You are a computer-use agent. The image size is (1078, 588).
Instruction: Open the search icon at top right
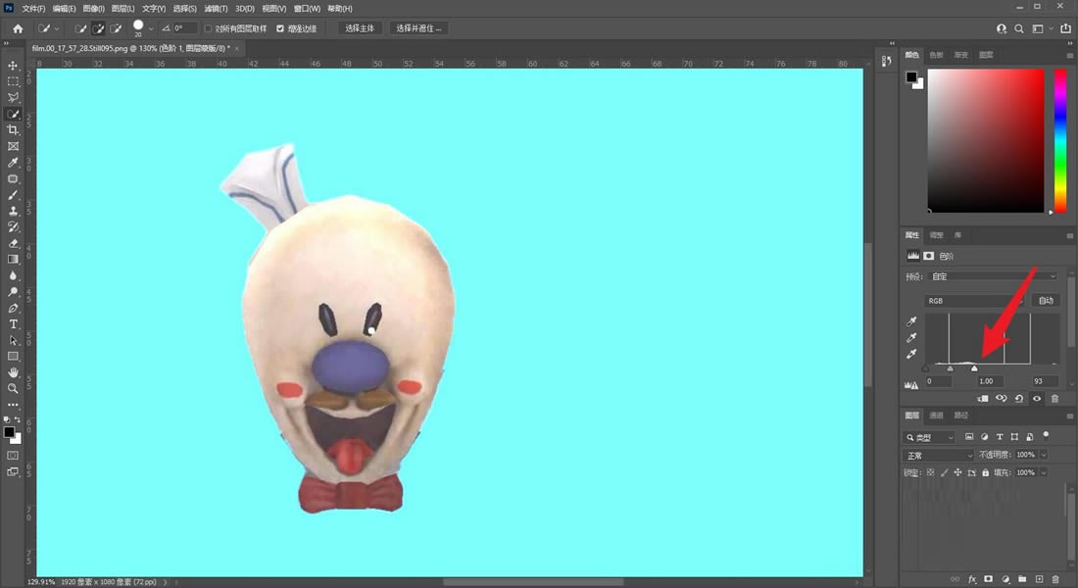click(1019, 28)
